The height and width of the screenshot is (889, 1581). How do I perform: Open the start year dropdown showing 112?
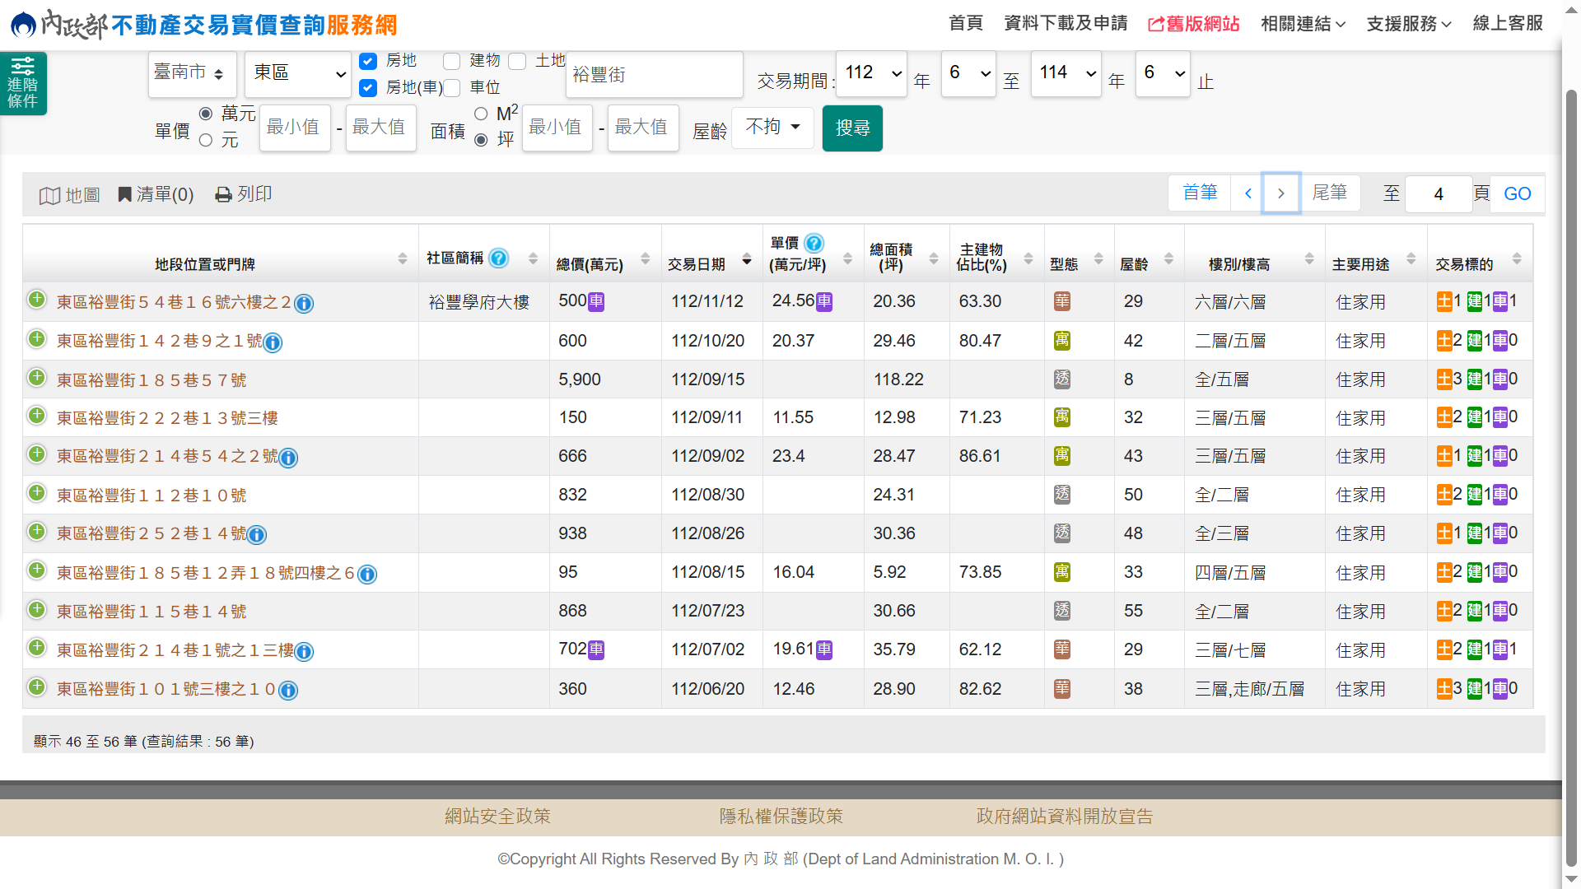tap(871, 74)
